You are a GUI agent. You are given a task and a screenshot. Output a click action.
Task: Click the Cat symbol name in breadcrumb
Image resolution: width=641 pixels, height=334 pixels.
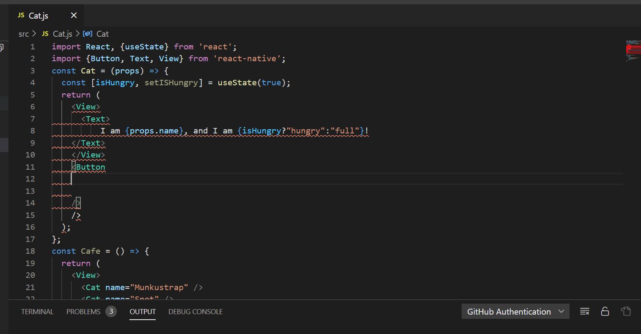coord(102,34)
